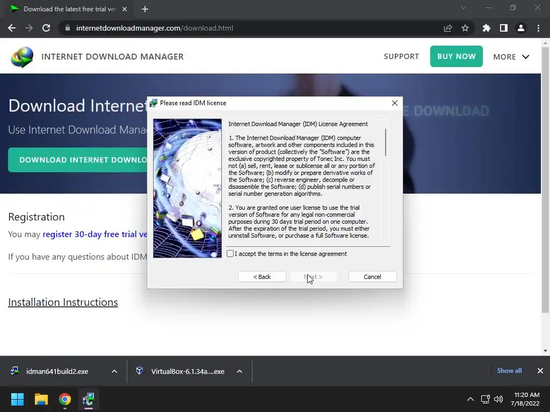The height and width of the screenshot is (412, 550).
Task: Select the Download the latest free trial tab
Action: click(69, 9)
